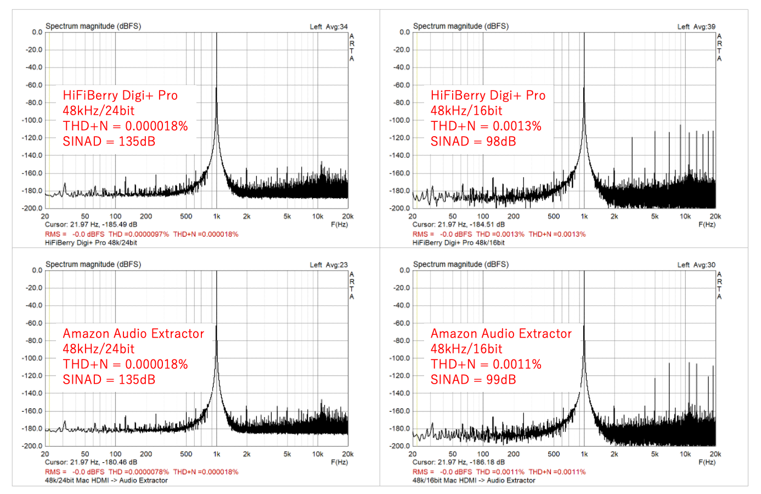Click 'SINAD = 135dB' in Amazon 24bit plot
This screenshot has width=761, height=494.
click(109, 380)
